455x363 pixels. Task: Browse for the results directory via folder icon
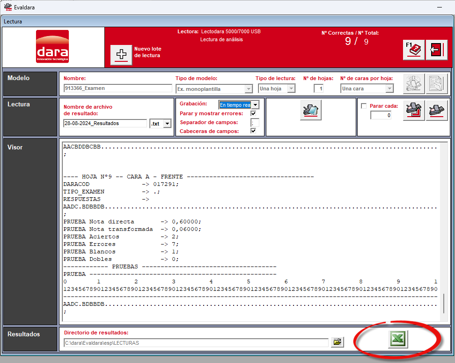click(x=337, y=342)
